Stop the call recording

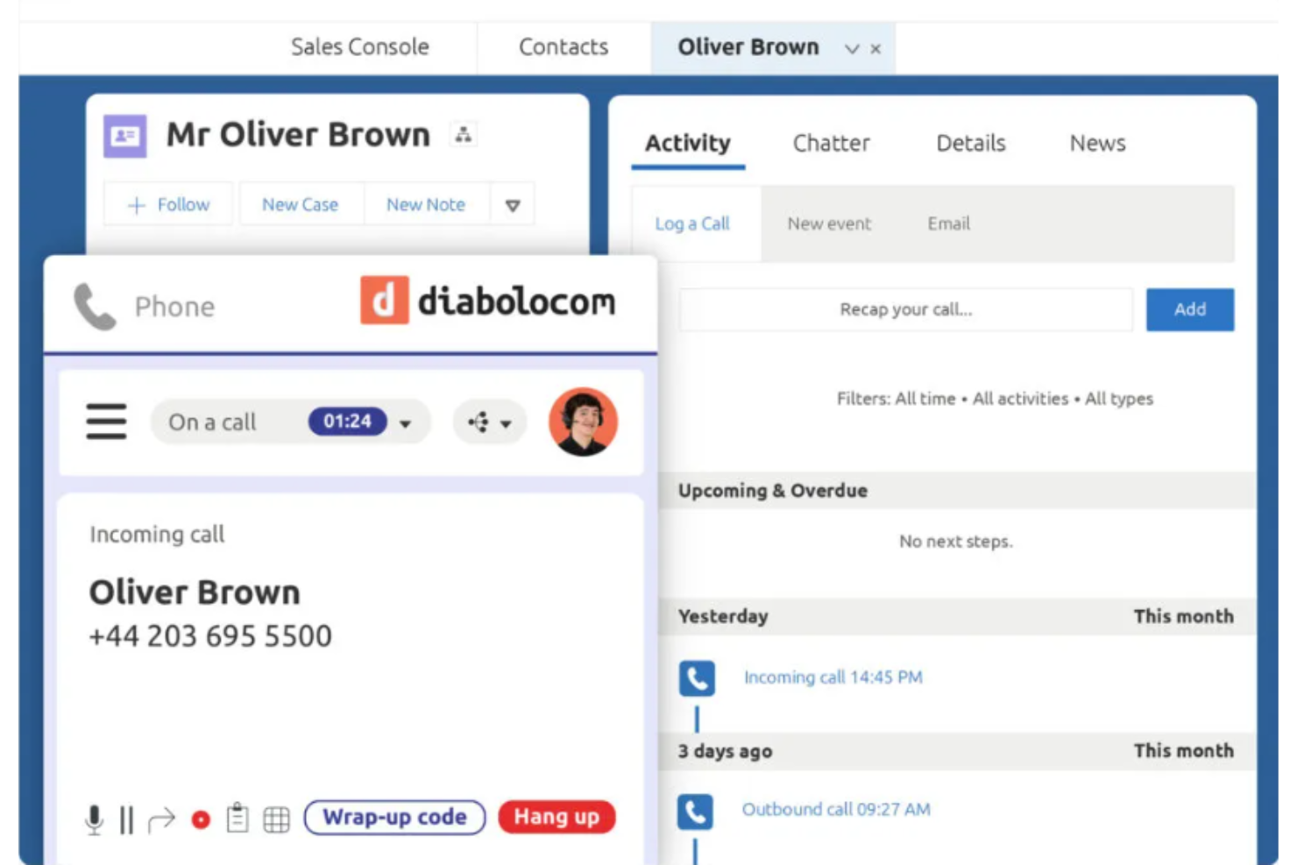tap(200, 817)
